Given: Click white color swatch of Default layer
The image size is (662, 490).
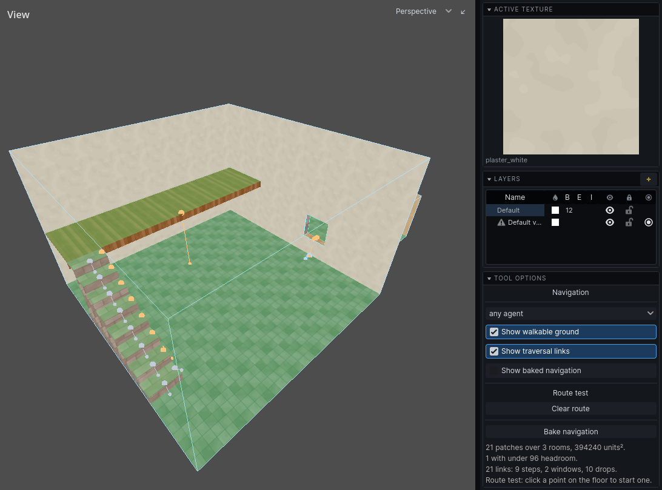Looking at the screenshot, I should pyautogui.click(x=555, y=210).
